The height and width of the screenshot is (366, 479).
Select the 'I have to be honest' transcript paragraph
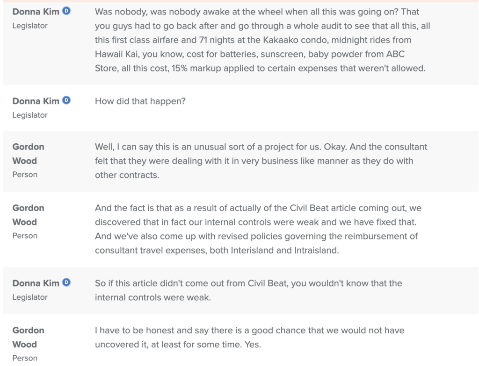pyautogui.click(x=249, y=337)
